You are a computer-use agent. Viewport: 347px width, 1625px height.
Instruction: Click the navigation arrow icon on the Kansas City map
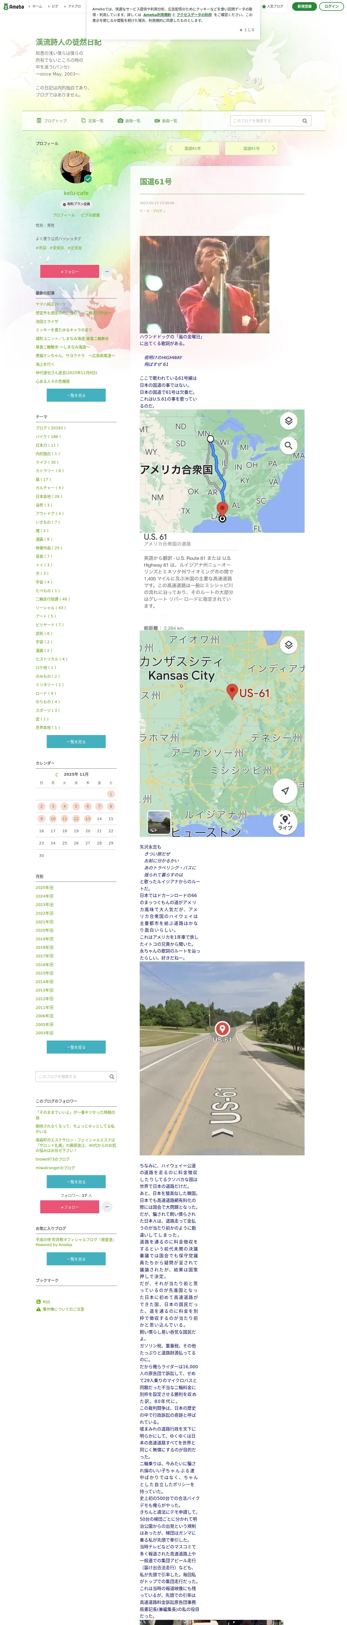(x=285, y=790)
